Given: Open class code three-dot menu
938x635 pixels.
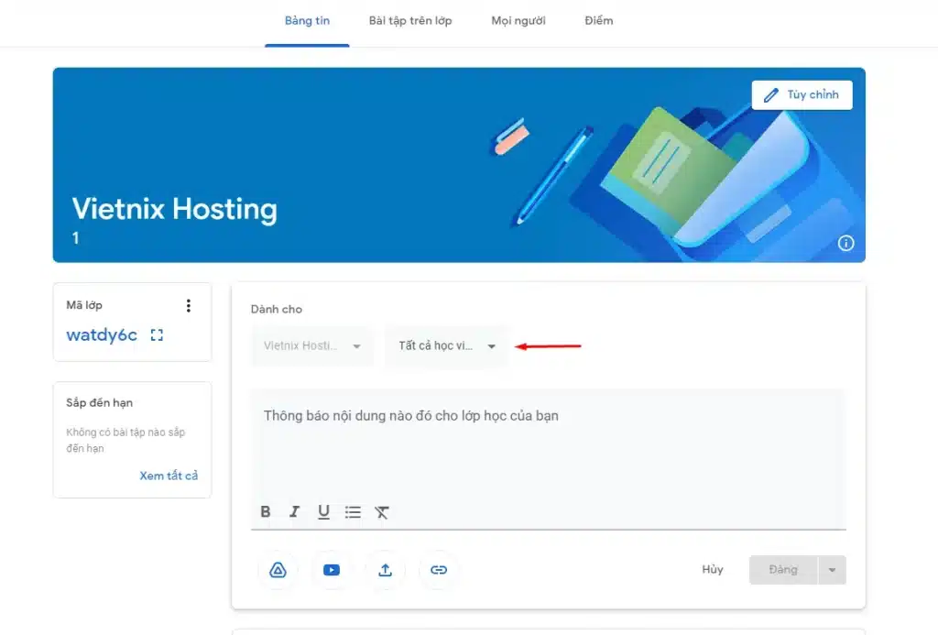Looking at the screenshot, I should coord(189,306).
